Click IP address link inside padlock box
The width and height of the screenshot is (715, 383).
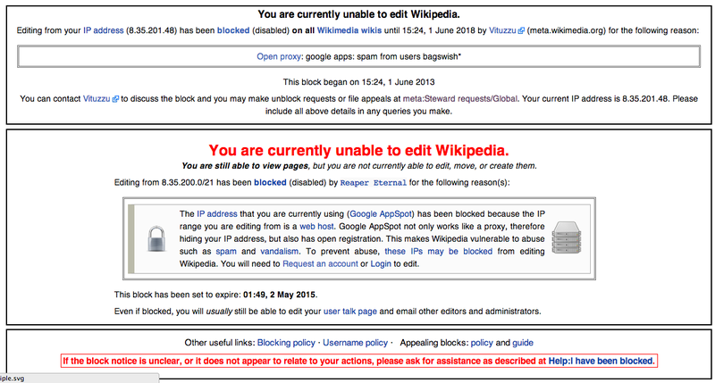pos(217,214)
